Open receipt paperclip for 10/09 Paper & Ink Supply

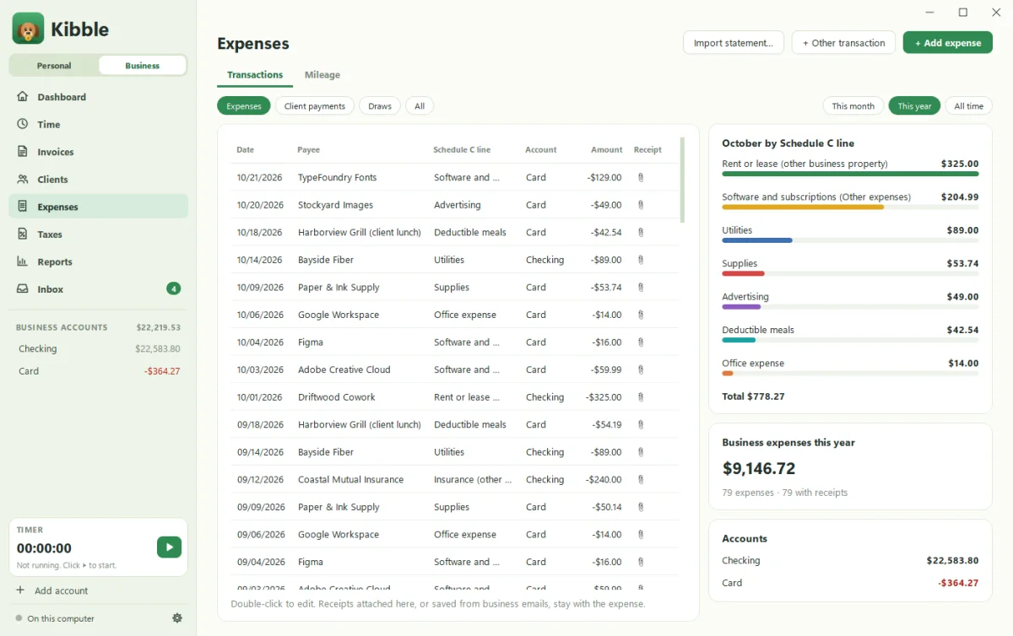641,287
